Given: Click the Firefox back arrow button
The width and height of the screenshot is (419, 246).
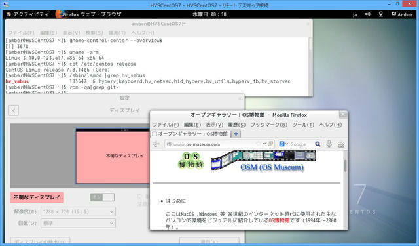Looking at the screenshot, I should [156, 144].
